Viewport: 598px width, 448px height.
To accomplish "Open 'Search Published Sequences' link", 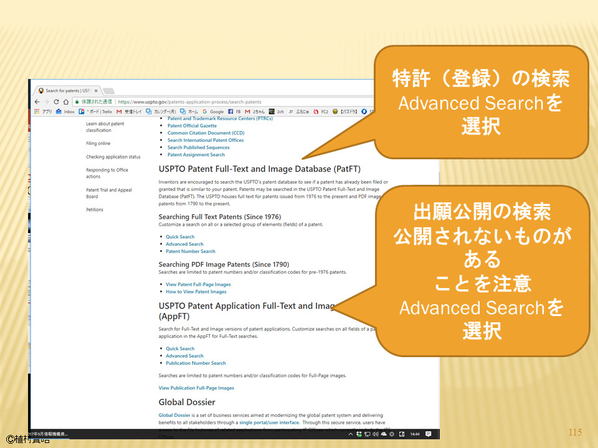I will (x=198, y=147).
